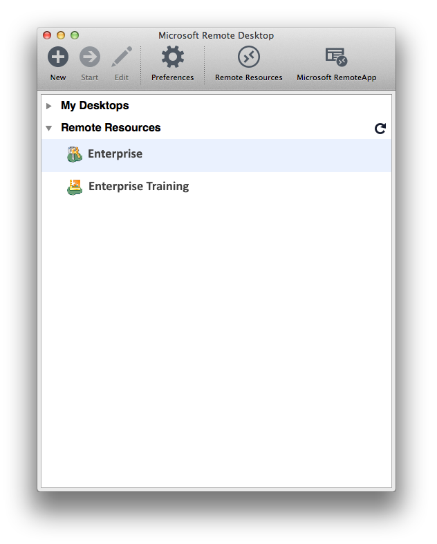
Task: Minimize the window with yellow button
Action: (61, 35)
